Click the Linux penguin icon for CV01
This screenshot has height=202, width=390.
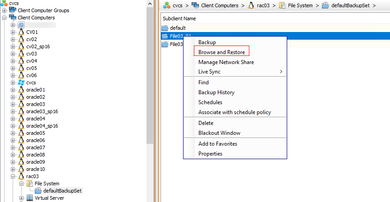click(21, 32)
